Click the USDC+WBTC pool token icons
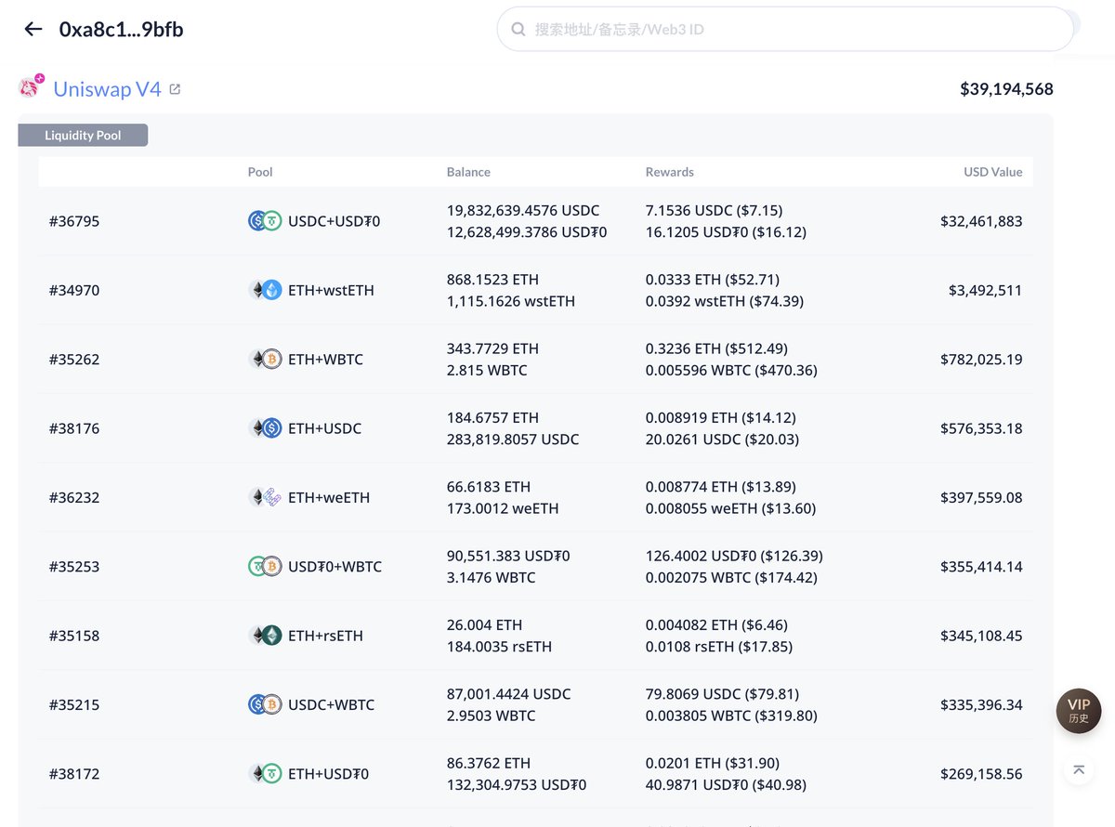Image resolution: width=1115 pixels, height=827 pixels. coord(265,704)
